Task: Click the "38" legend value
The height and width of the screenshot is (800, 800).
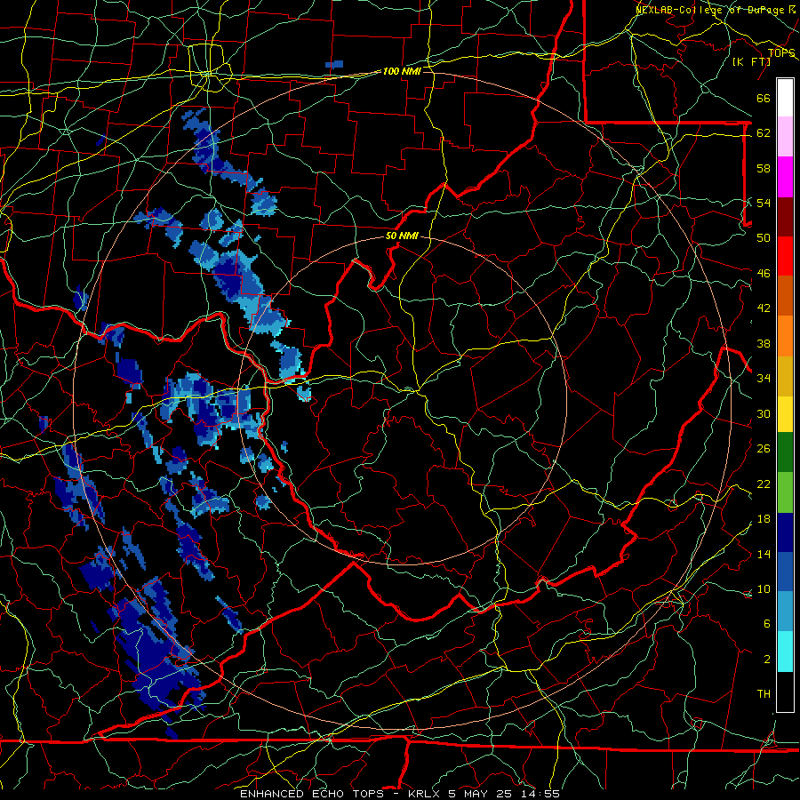Action: [x=764, y=343]
